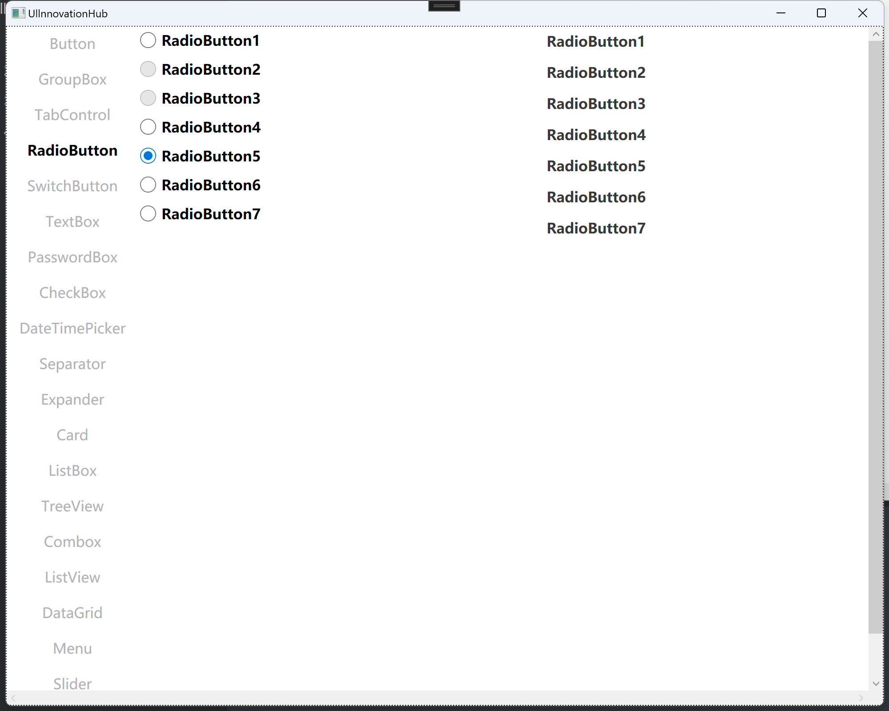Click the vertical scrollbar up arrow
Screen dimensions: 889x711
(876, 34)
